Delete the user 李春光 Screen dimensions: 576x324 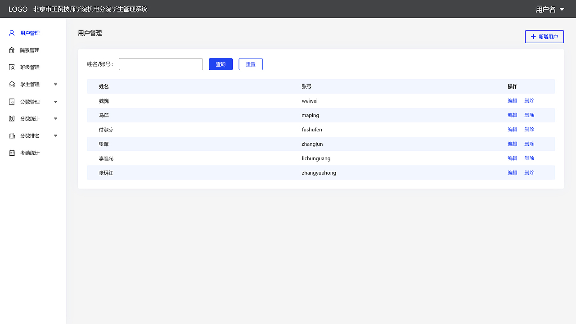point(529,158)
